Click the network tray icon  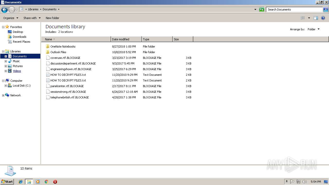point(298,182)
